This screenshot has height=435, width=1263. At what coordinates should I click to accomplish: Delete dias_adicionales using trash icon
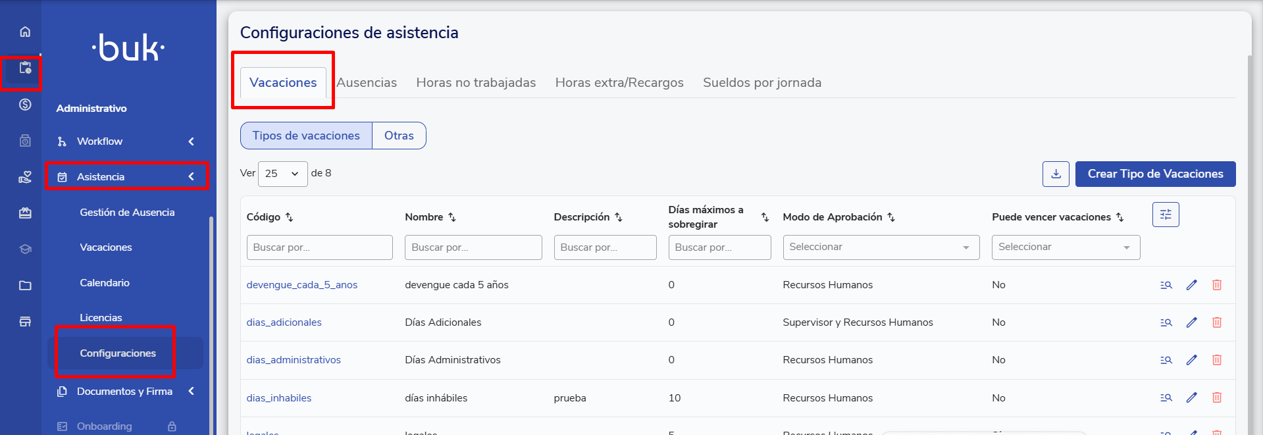1217,322
